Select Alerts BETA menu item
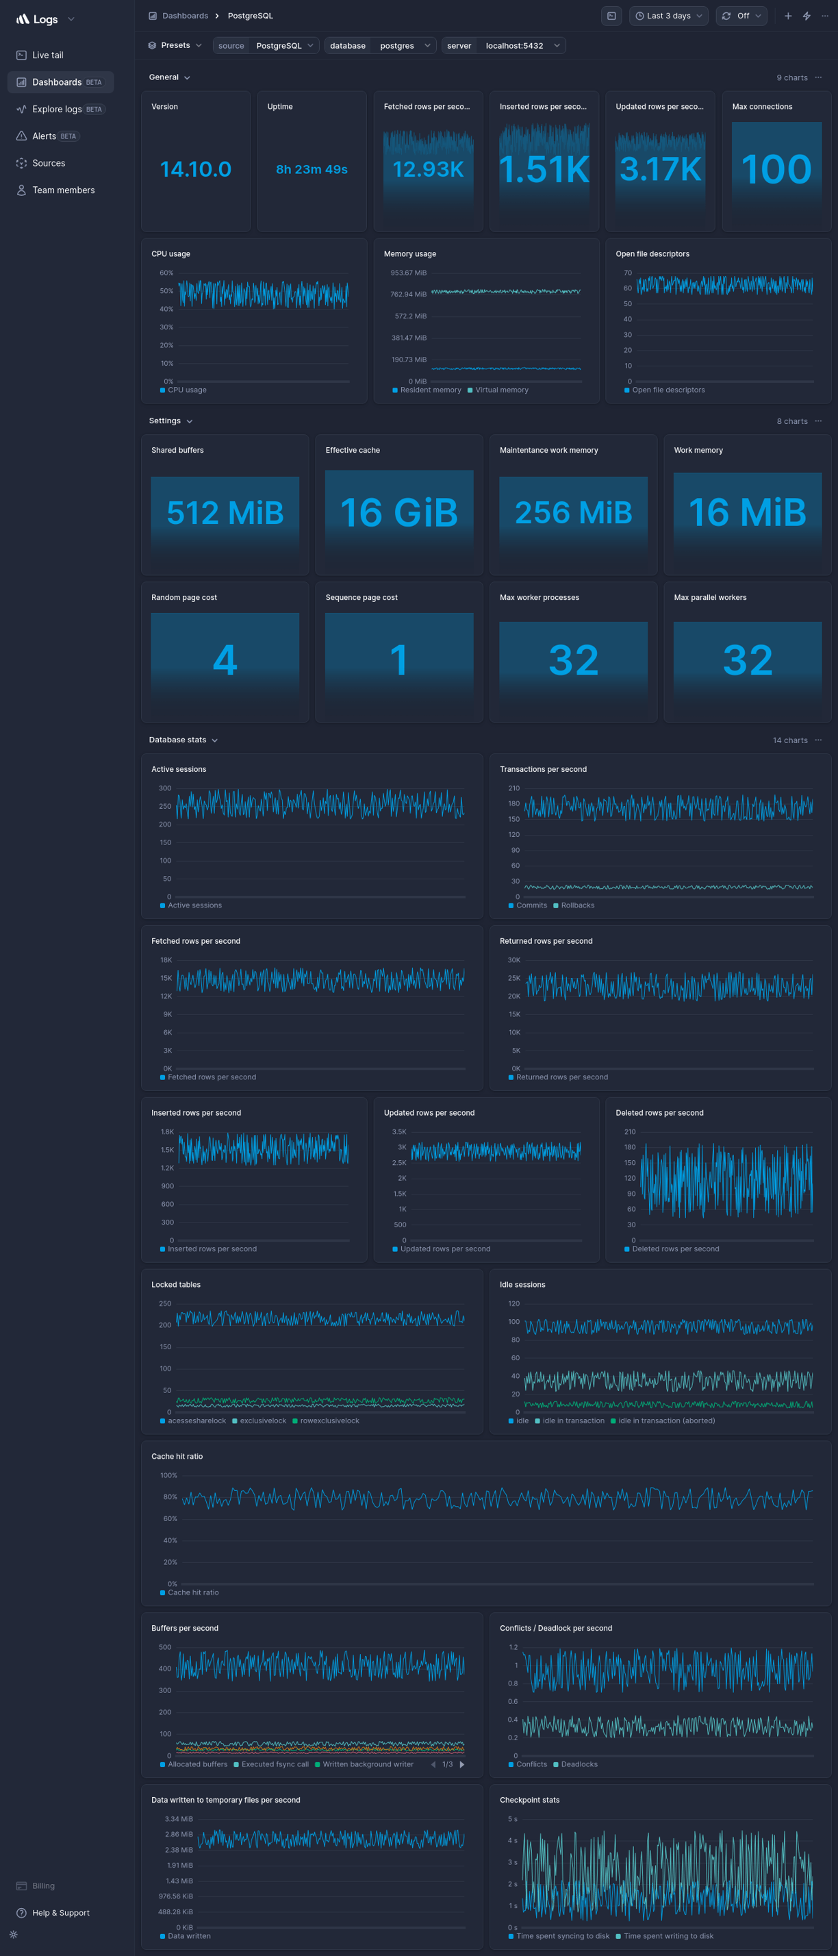The width and height of the screenshot is (838, 1956). tap(61, 136)
